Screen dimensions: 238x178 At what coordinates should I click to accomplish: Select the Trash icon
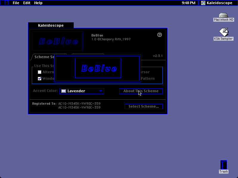point(224,165)
